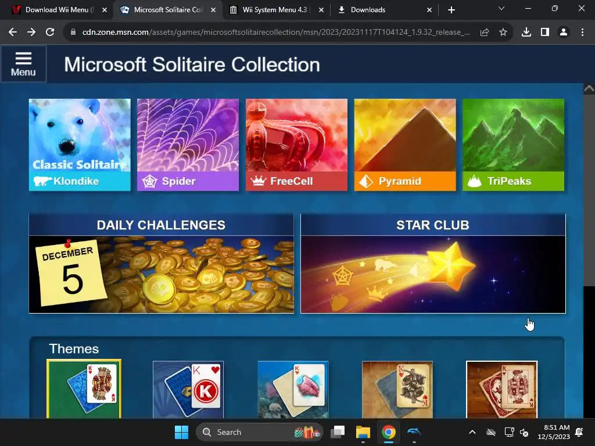Launch Klondike Classic Solitaire game
This screenshot has width=595, height=446.
pos(80,145)
